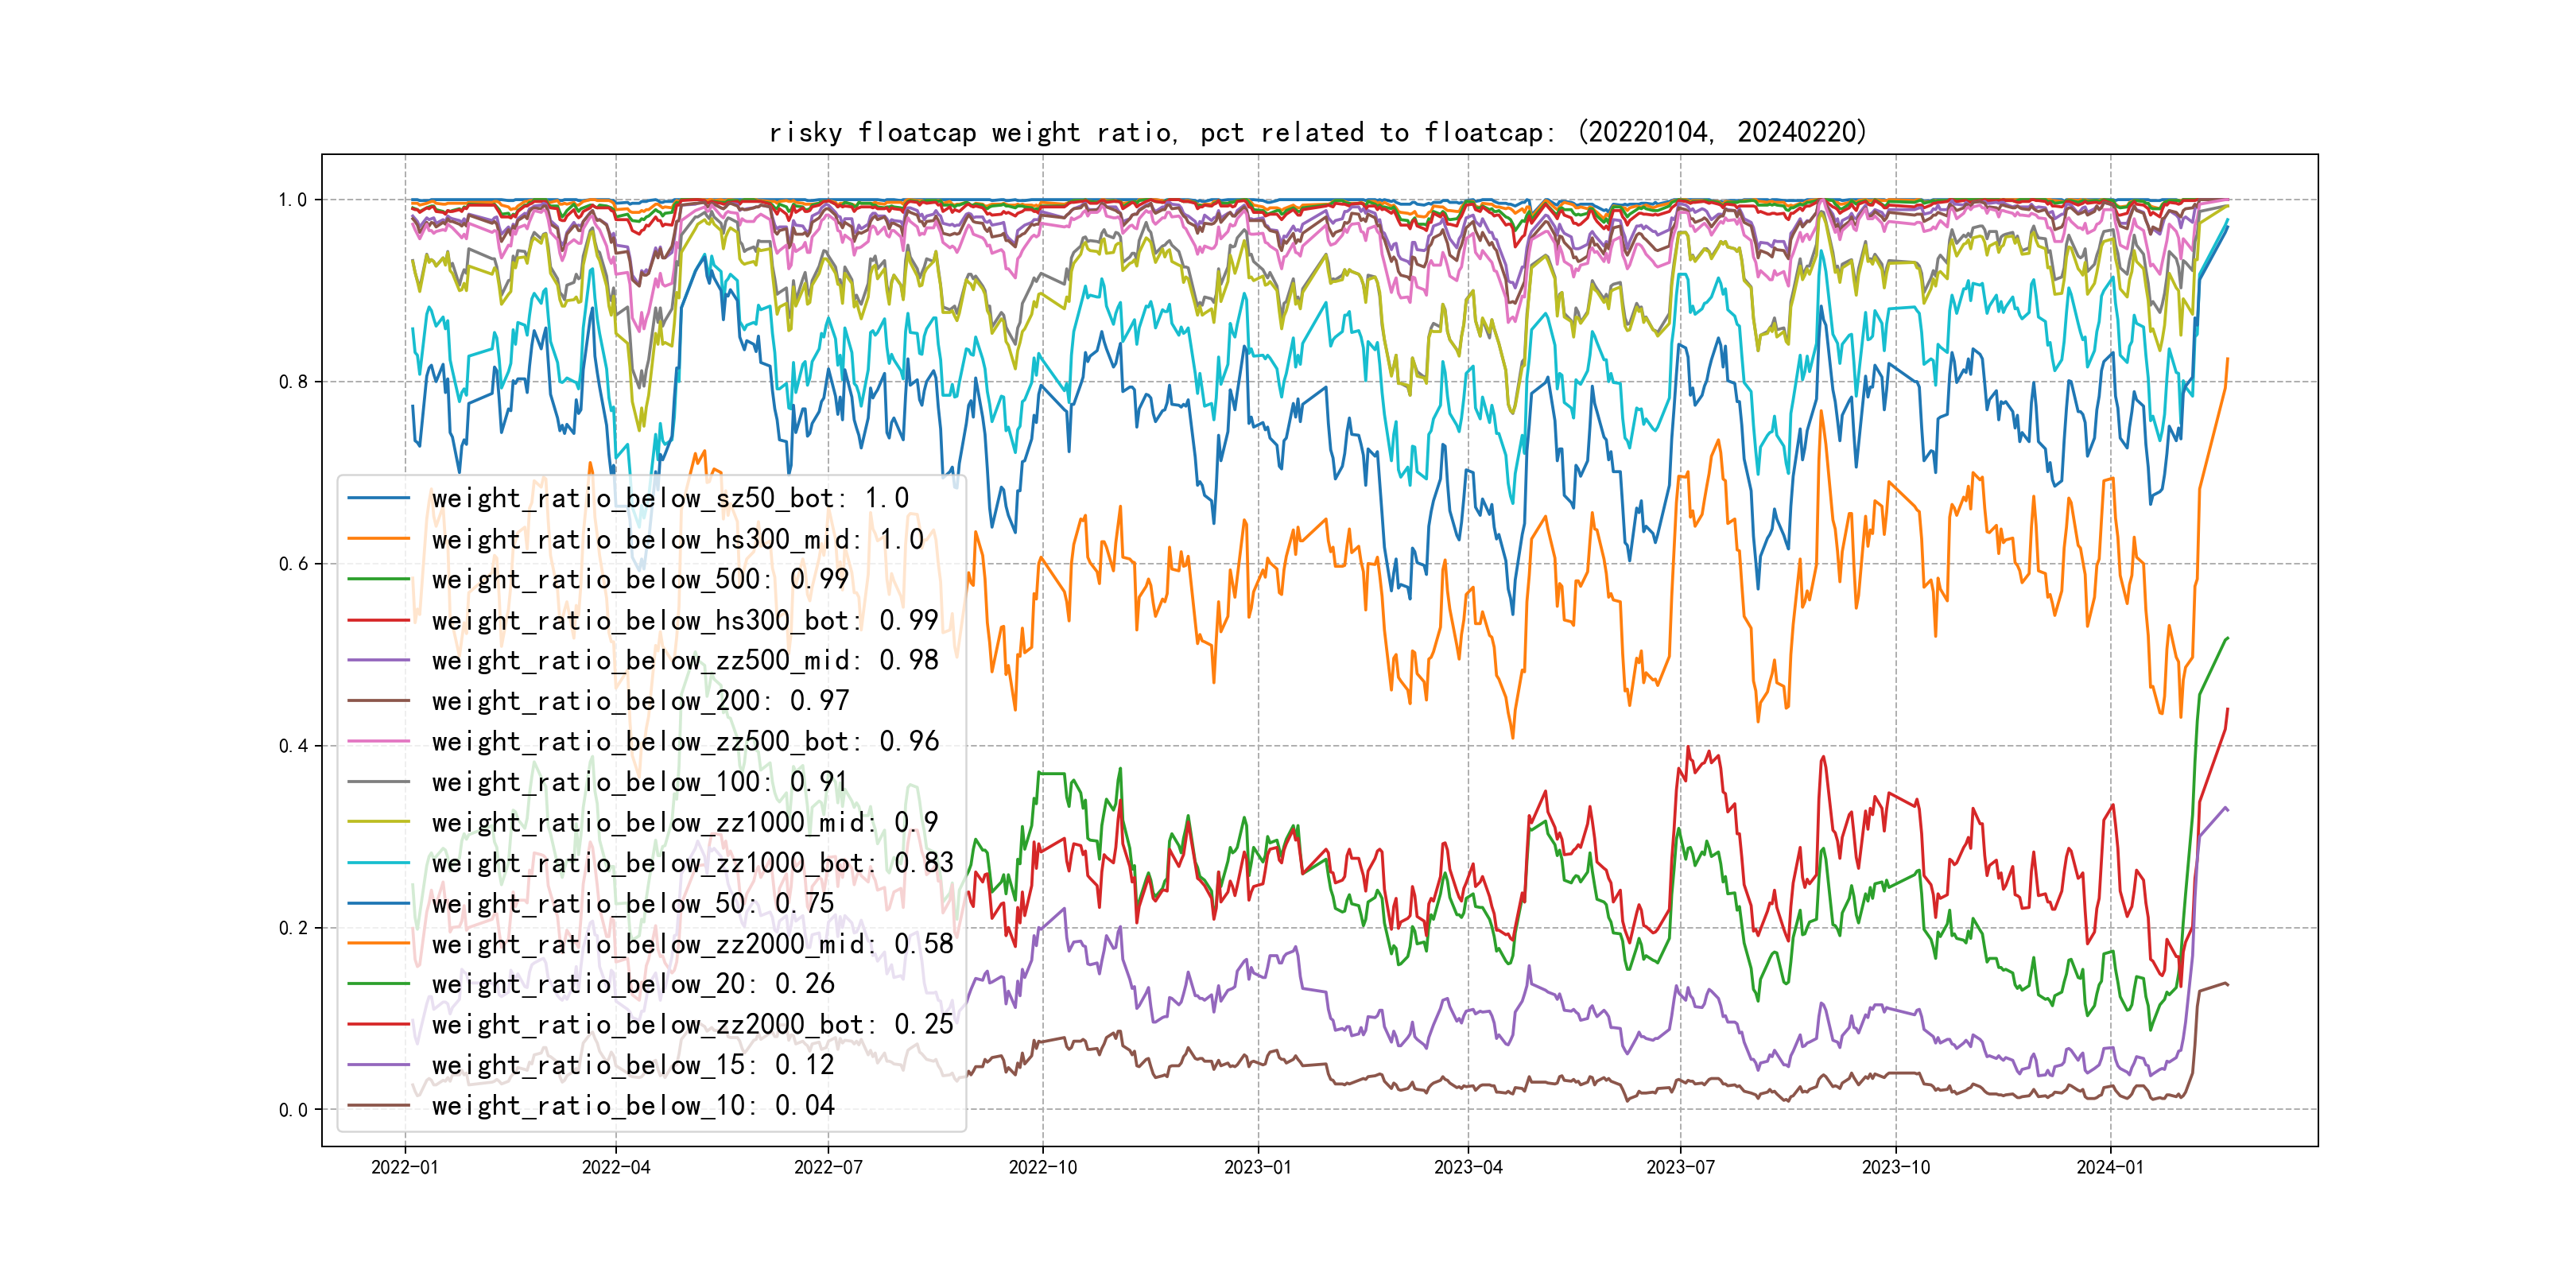
Task: Click legend label weight_ratio_below_10
Action: click(x=632, y=1105)
